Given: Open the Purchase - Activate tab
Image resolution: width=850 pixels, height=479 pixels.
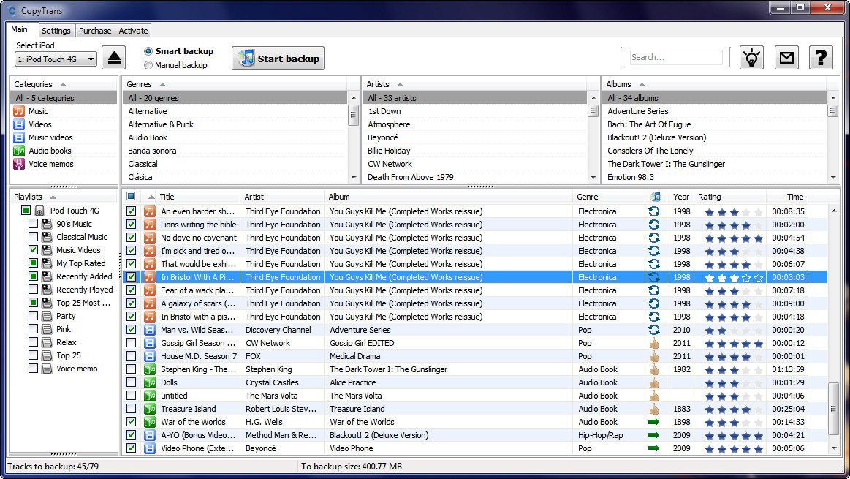Looking at the screenshot, I should 113,31.
